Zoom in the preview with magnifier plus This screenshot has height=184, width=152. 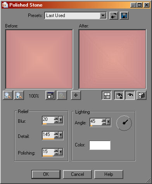point(19,95)
